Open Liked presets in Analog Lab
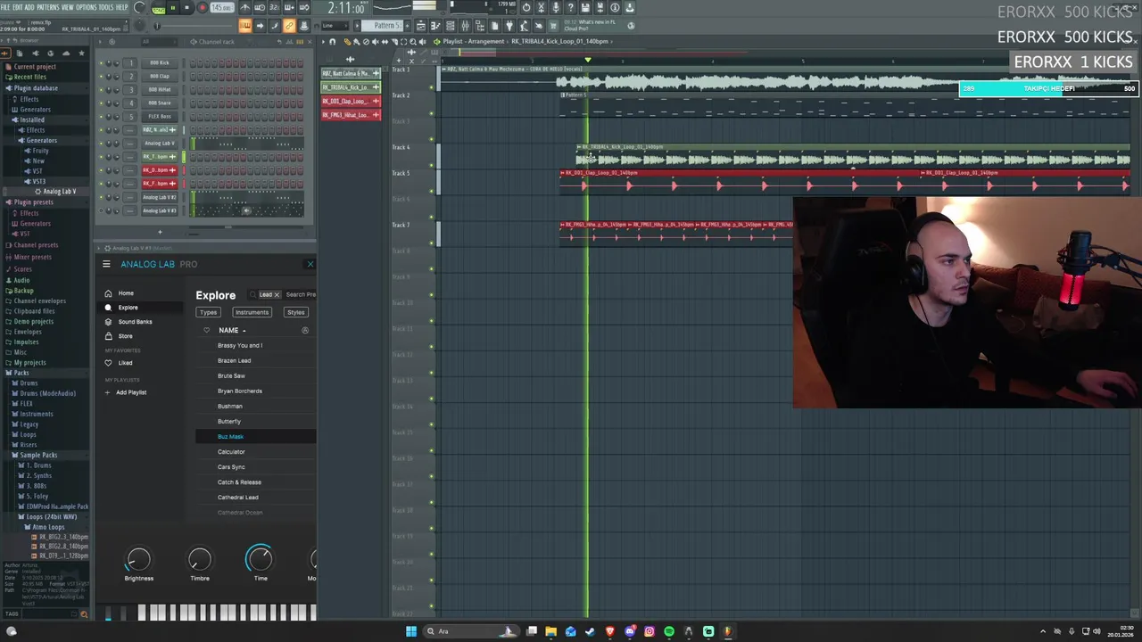Screen dimensions: 1142x642 pos(125,363)
